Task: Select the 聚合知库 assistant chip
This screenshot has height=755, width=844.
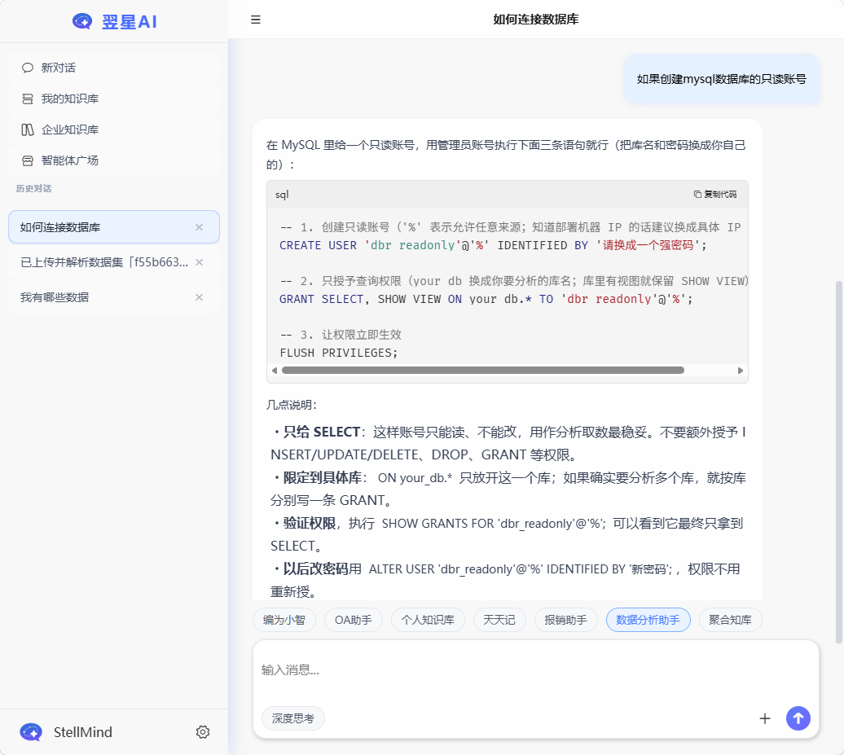Action: tap(731, 620)
